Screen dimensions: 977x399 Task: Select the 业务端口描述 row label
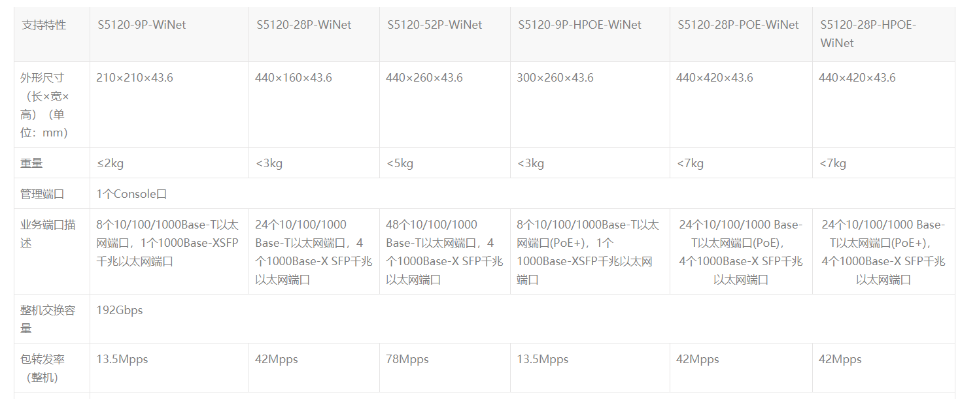tap(48, 234)
